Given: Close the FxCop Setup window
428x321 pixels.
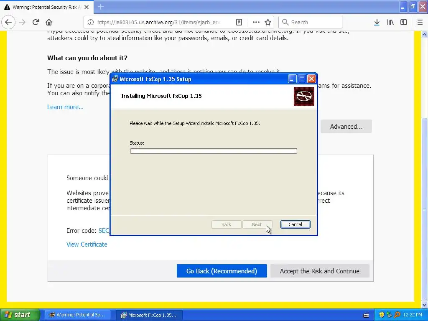Looking at the screenshot, I should point(311,79).
